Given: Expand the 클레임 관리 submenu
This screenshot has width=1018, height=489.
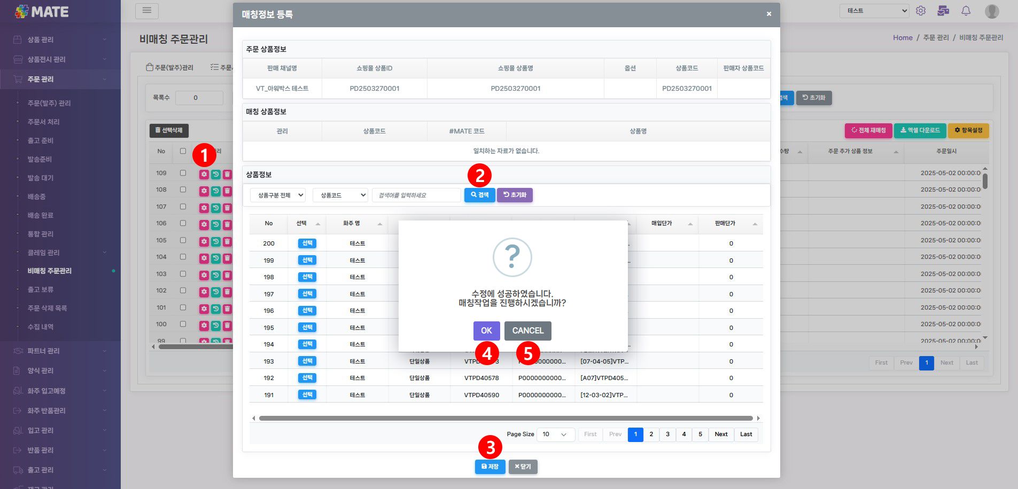Looking at the screenshot, I should click(x=60, y=253).
